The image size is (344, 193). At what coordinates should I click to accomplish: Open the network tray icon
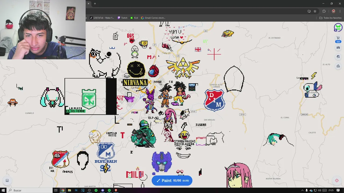(315, 190)
